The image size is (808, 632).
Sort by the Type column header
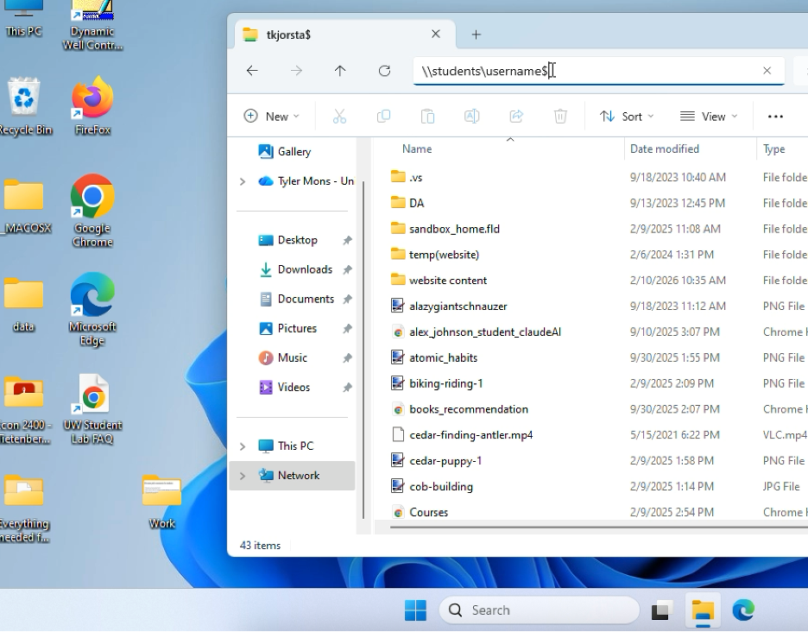pyautogui.click(x=774, y=149)
